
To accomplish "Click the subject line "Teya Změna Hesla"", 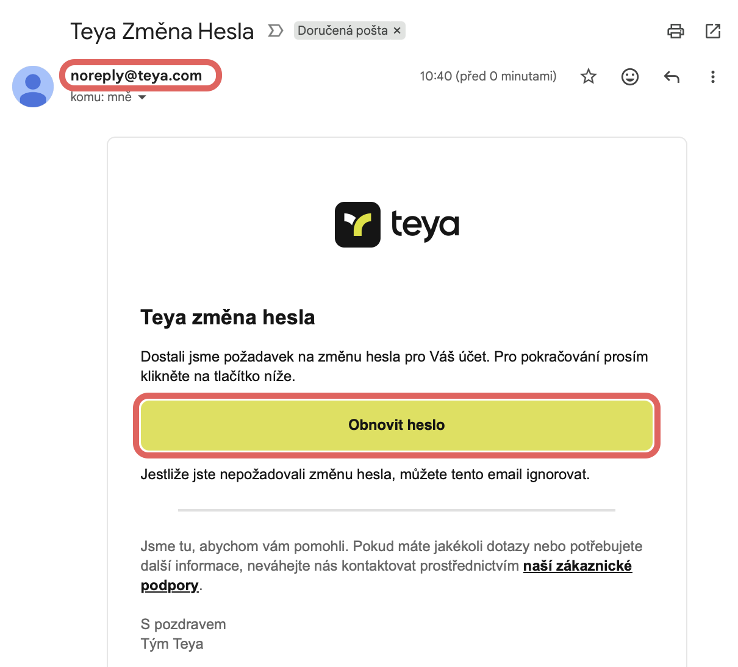I will (162, 31).
